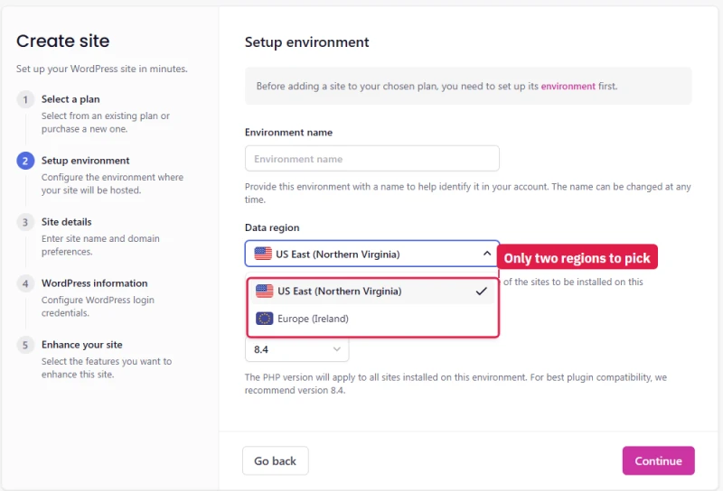Go to the Select a plan step
This screenshot has width=723, height=491.
pyautogui.click(x=70, y=99)
